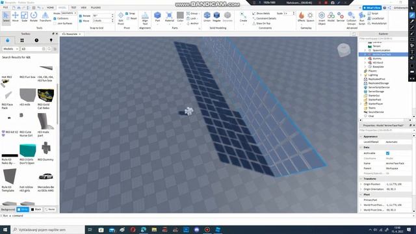416x234 pixels.
Task: Click the Anchor button
Action: click(192, 23)
